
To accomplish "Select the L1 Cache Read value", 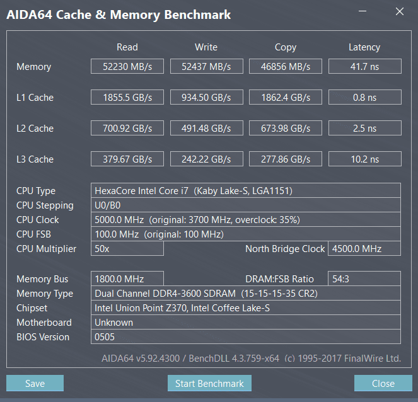I will (x=127, y=97).
